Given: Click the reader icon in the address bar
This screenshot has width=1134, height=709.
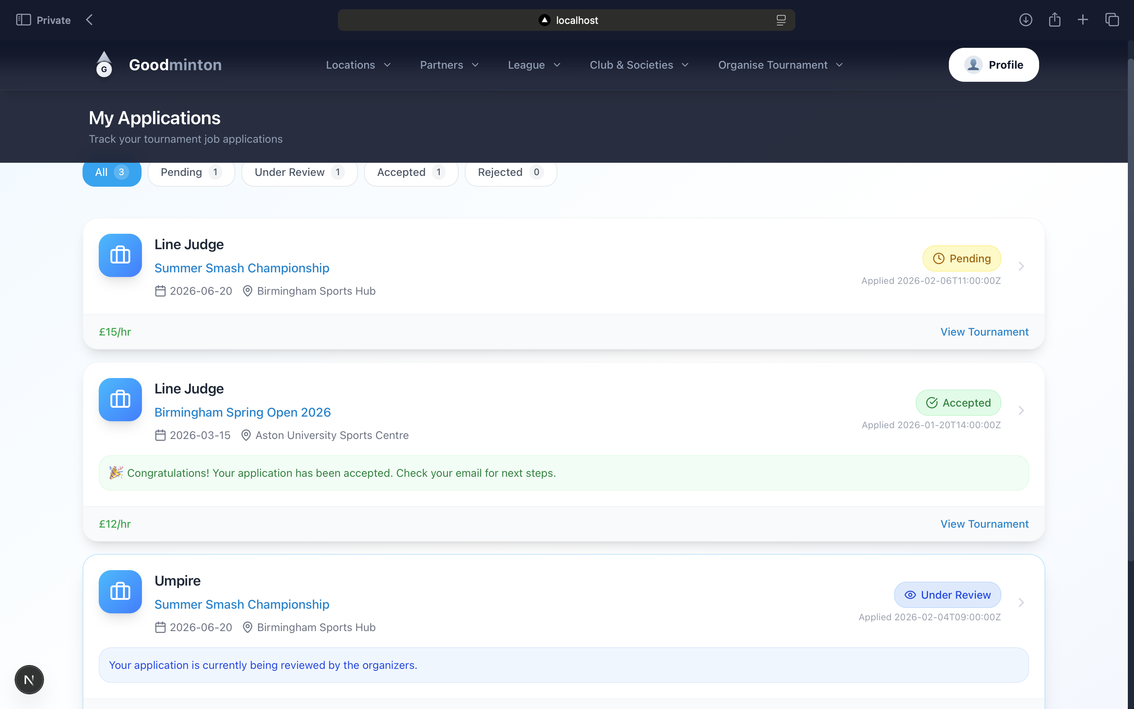Looking at the screenshot, I should coord(781,20).
